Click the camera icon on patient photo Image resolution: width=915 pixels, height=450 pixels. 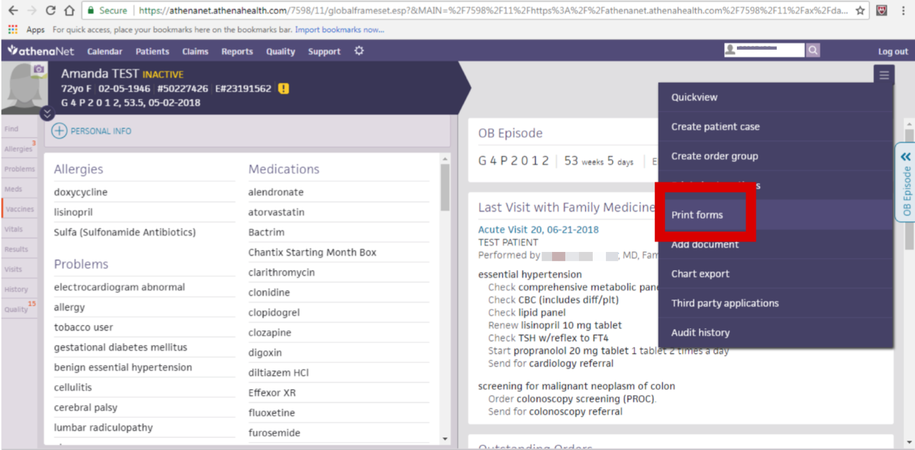pyautogui.click(x=39, y=69)
